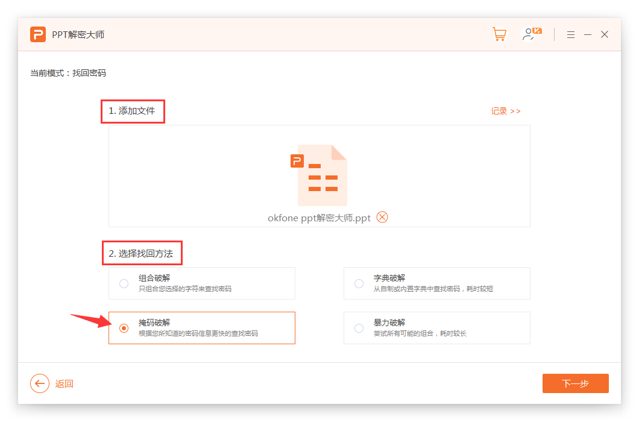Select the 掩码破解 radio option
The width and height of the screenshot is (639, 422).
(x=124, y=328)
